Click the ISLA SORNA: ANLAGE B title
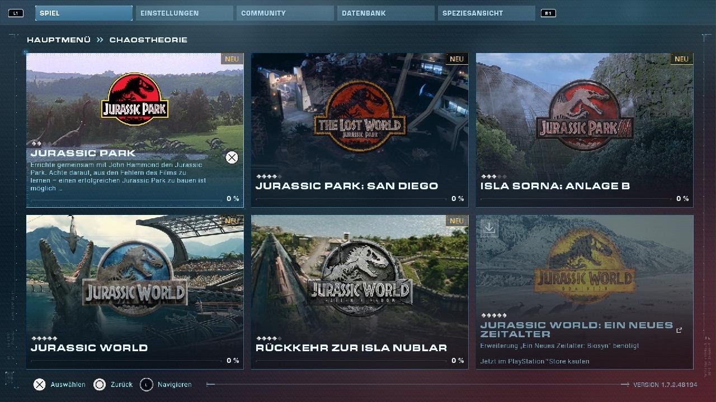The height and width of the screenshot is (402, 716). [x=555, y=186]
